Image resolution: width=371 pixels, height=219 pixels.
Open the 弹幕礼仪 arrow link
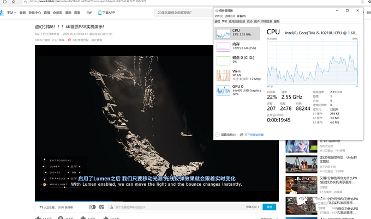(x=253, y=207)
